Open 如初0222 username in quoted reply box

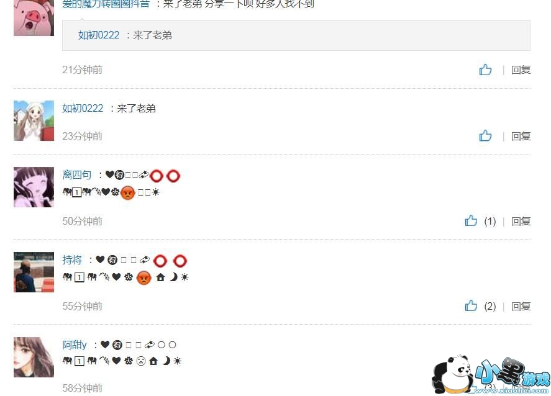pos(99,35)
